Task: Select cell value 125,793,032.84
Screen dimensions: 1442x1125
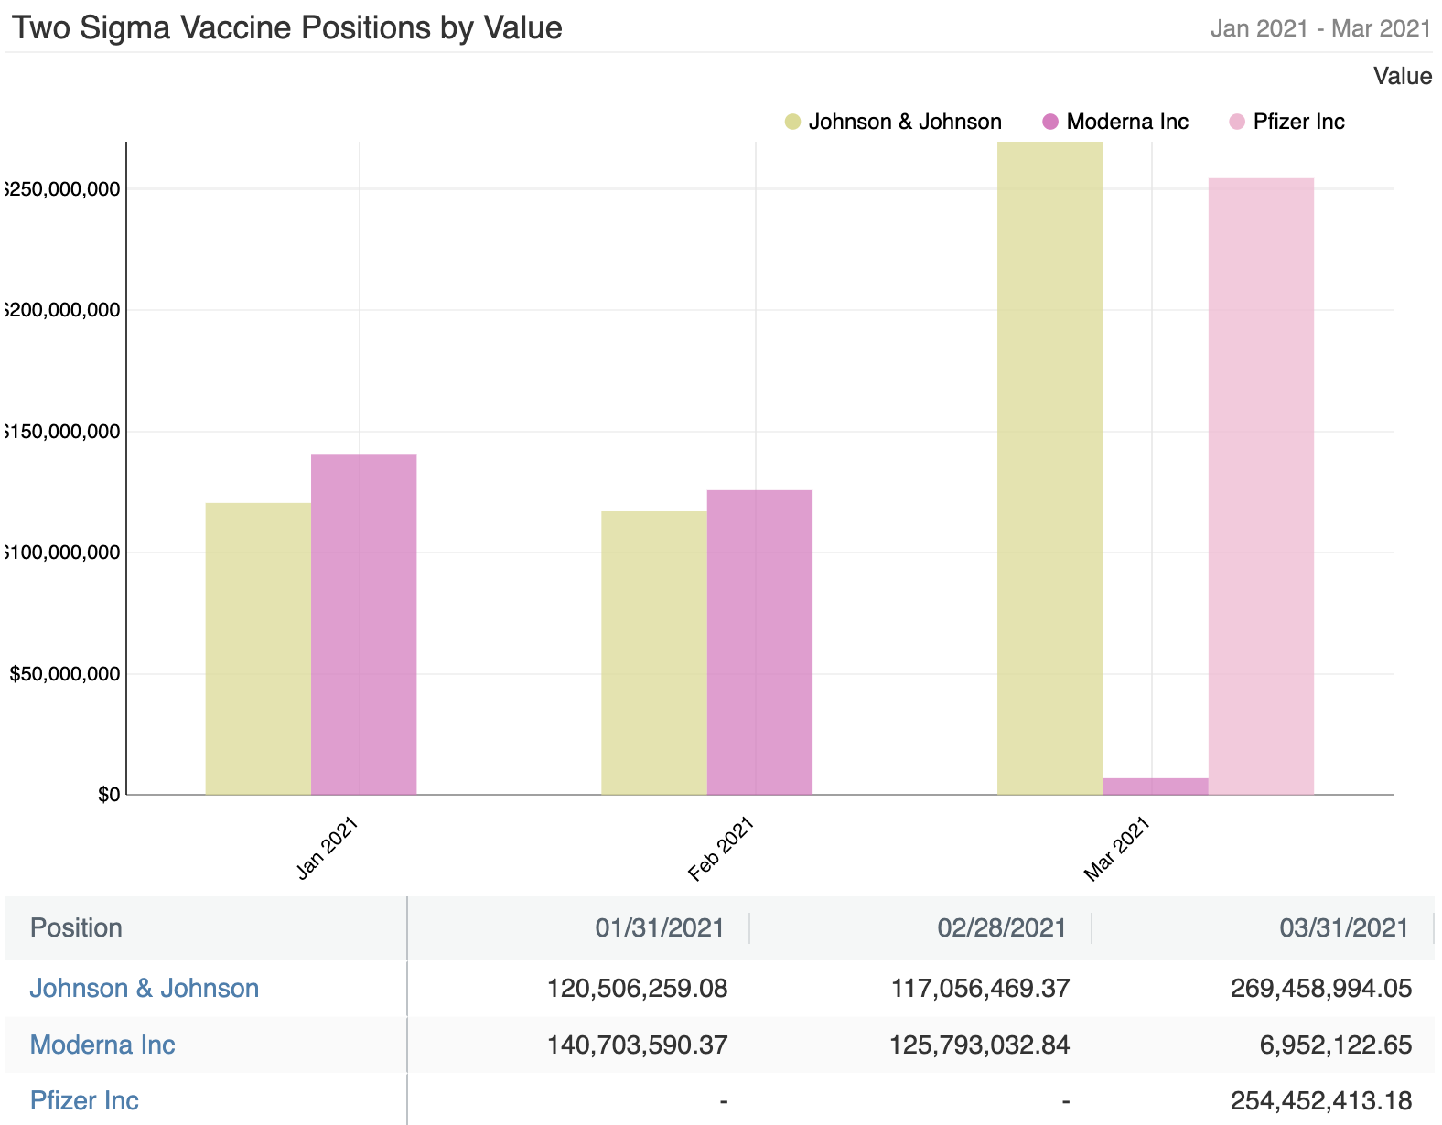Action: [x=980, y=1045]
